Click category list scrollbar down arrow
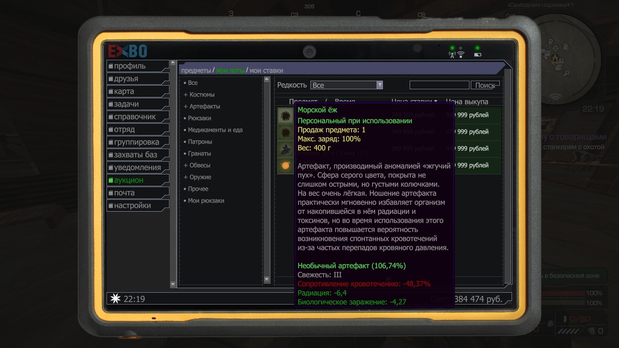619x348 pixels. click(x=266, y=280)
